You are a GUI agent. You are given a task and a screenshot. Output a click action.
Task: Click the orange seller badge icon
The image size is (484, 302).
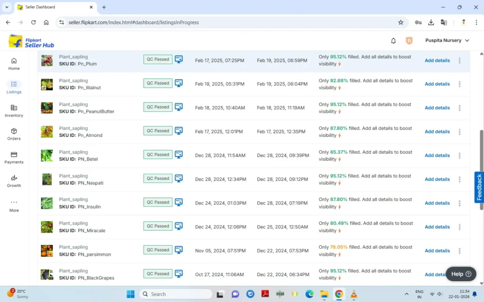409,41
